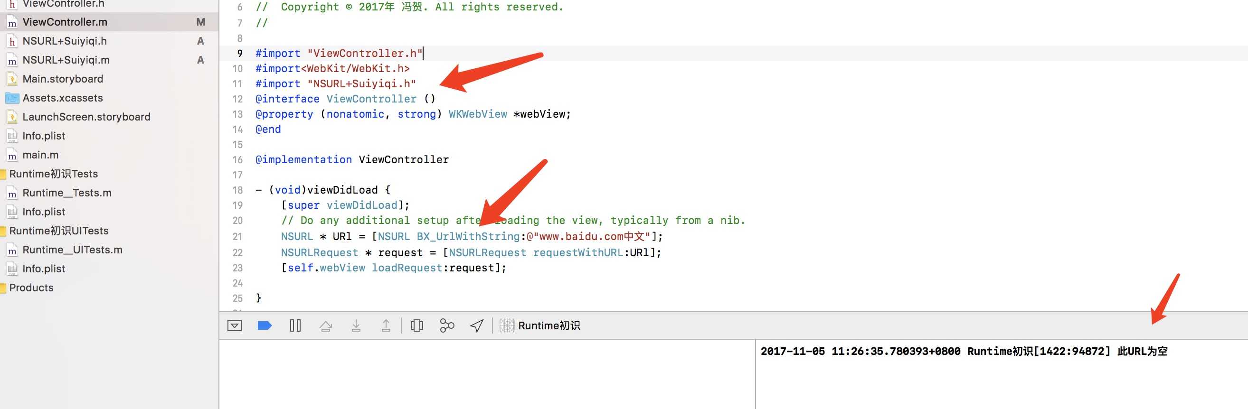Click the ViewController.m file type icon

[x=12, y=22]
